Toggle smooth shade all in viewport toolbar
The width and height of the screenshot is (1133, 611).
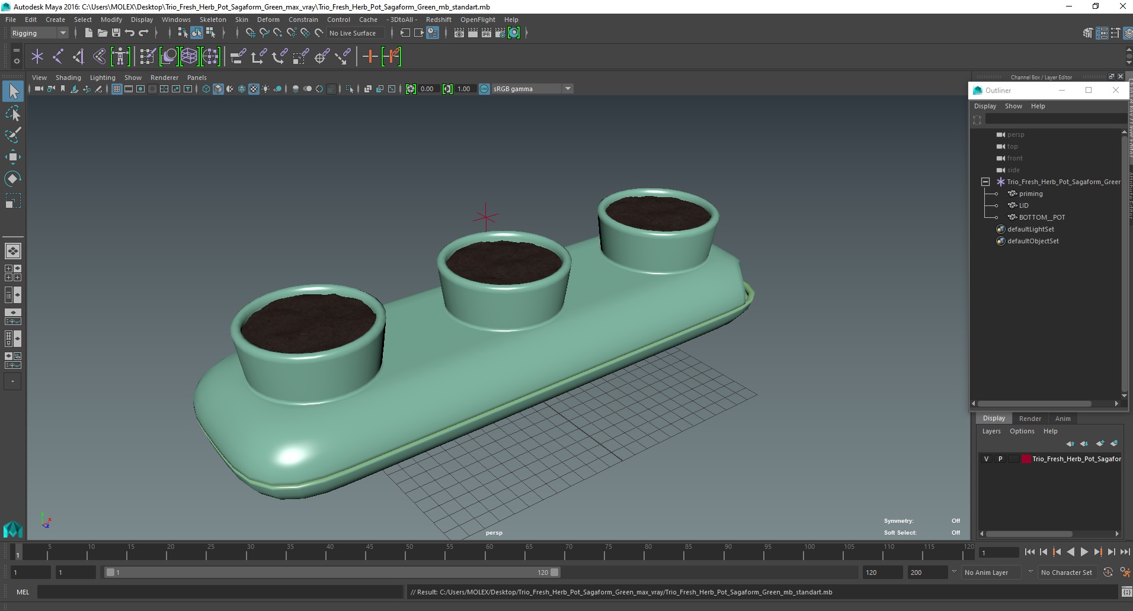coord(218,89)
